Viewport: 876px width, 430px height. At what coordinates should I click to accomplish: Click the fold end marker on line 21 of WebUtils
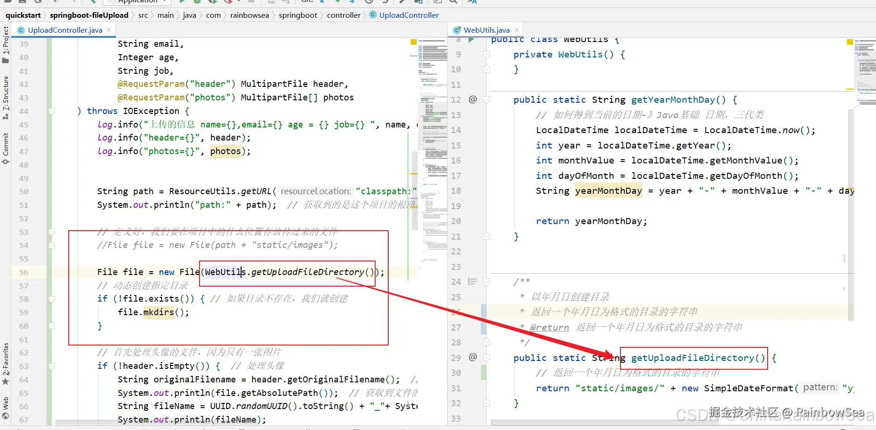tap(486, 236)
